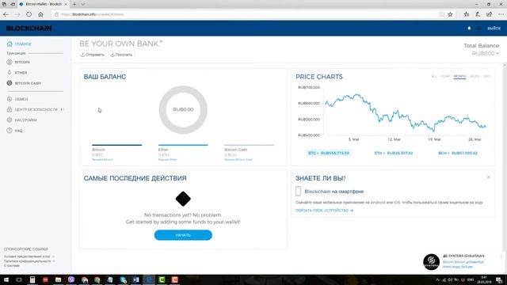Click the Отправить send button
This screenshot has width=507, height=285.
[x=93, y=55]
